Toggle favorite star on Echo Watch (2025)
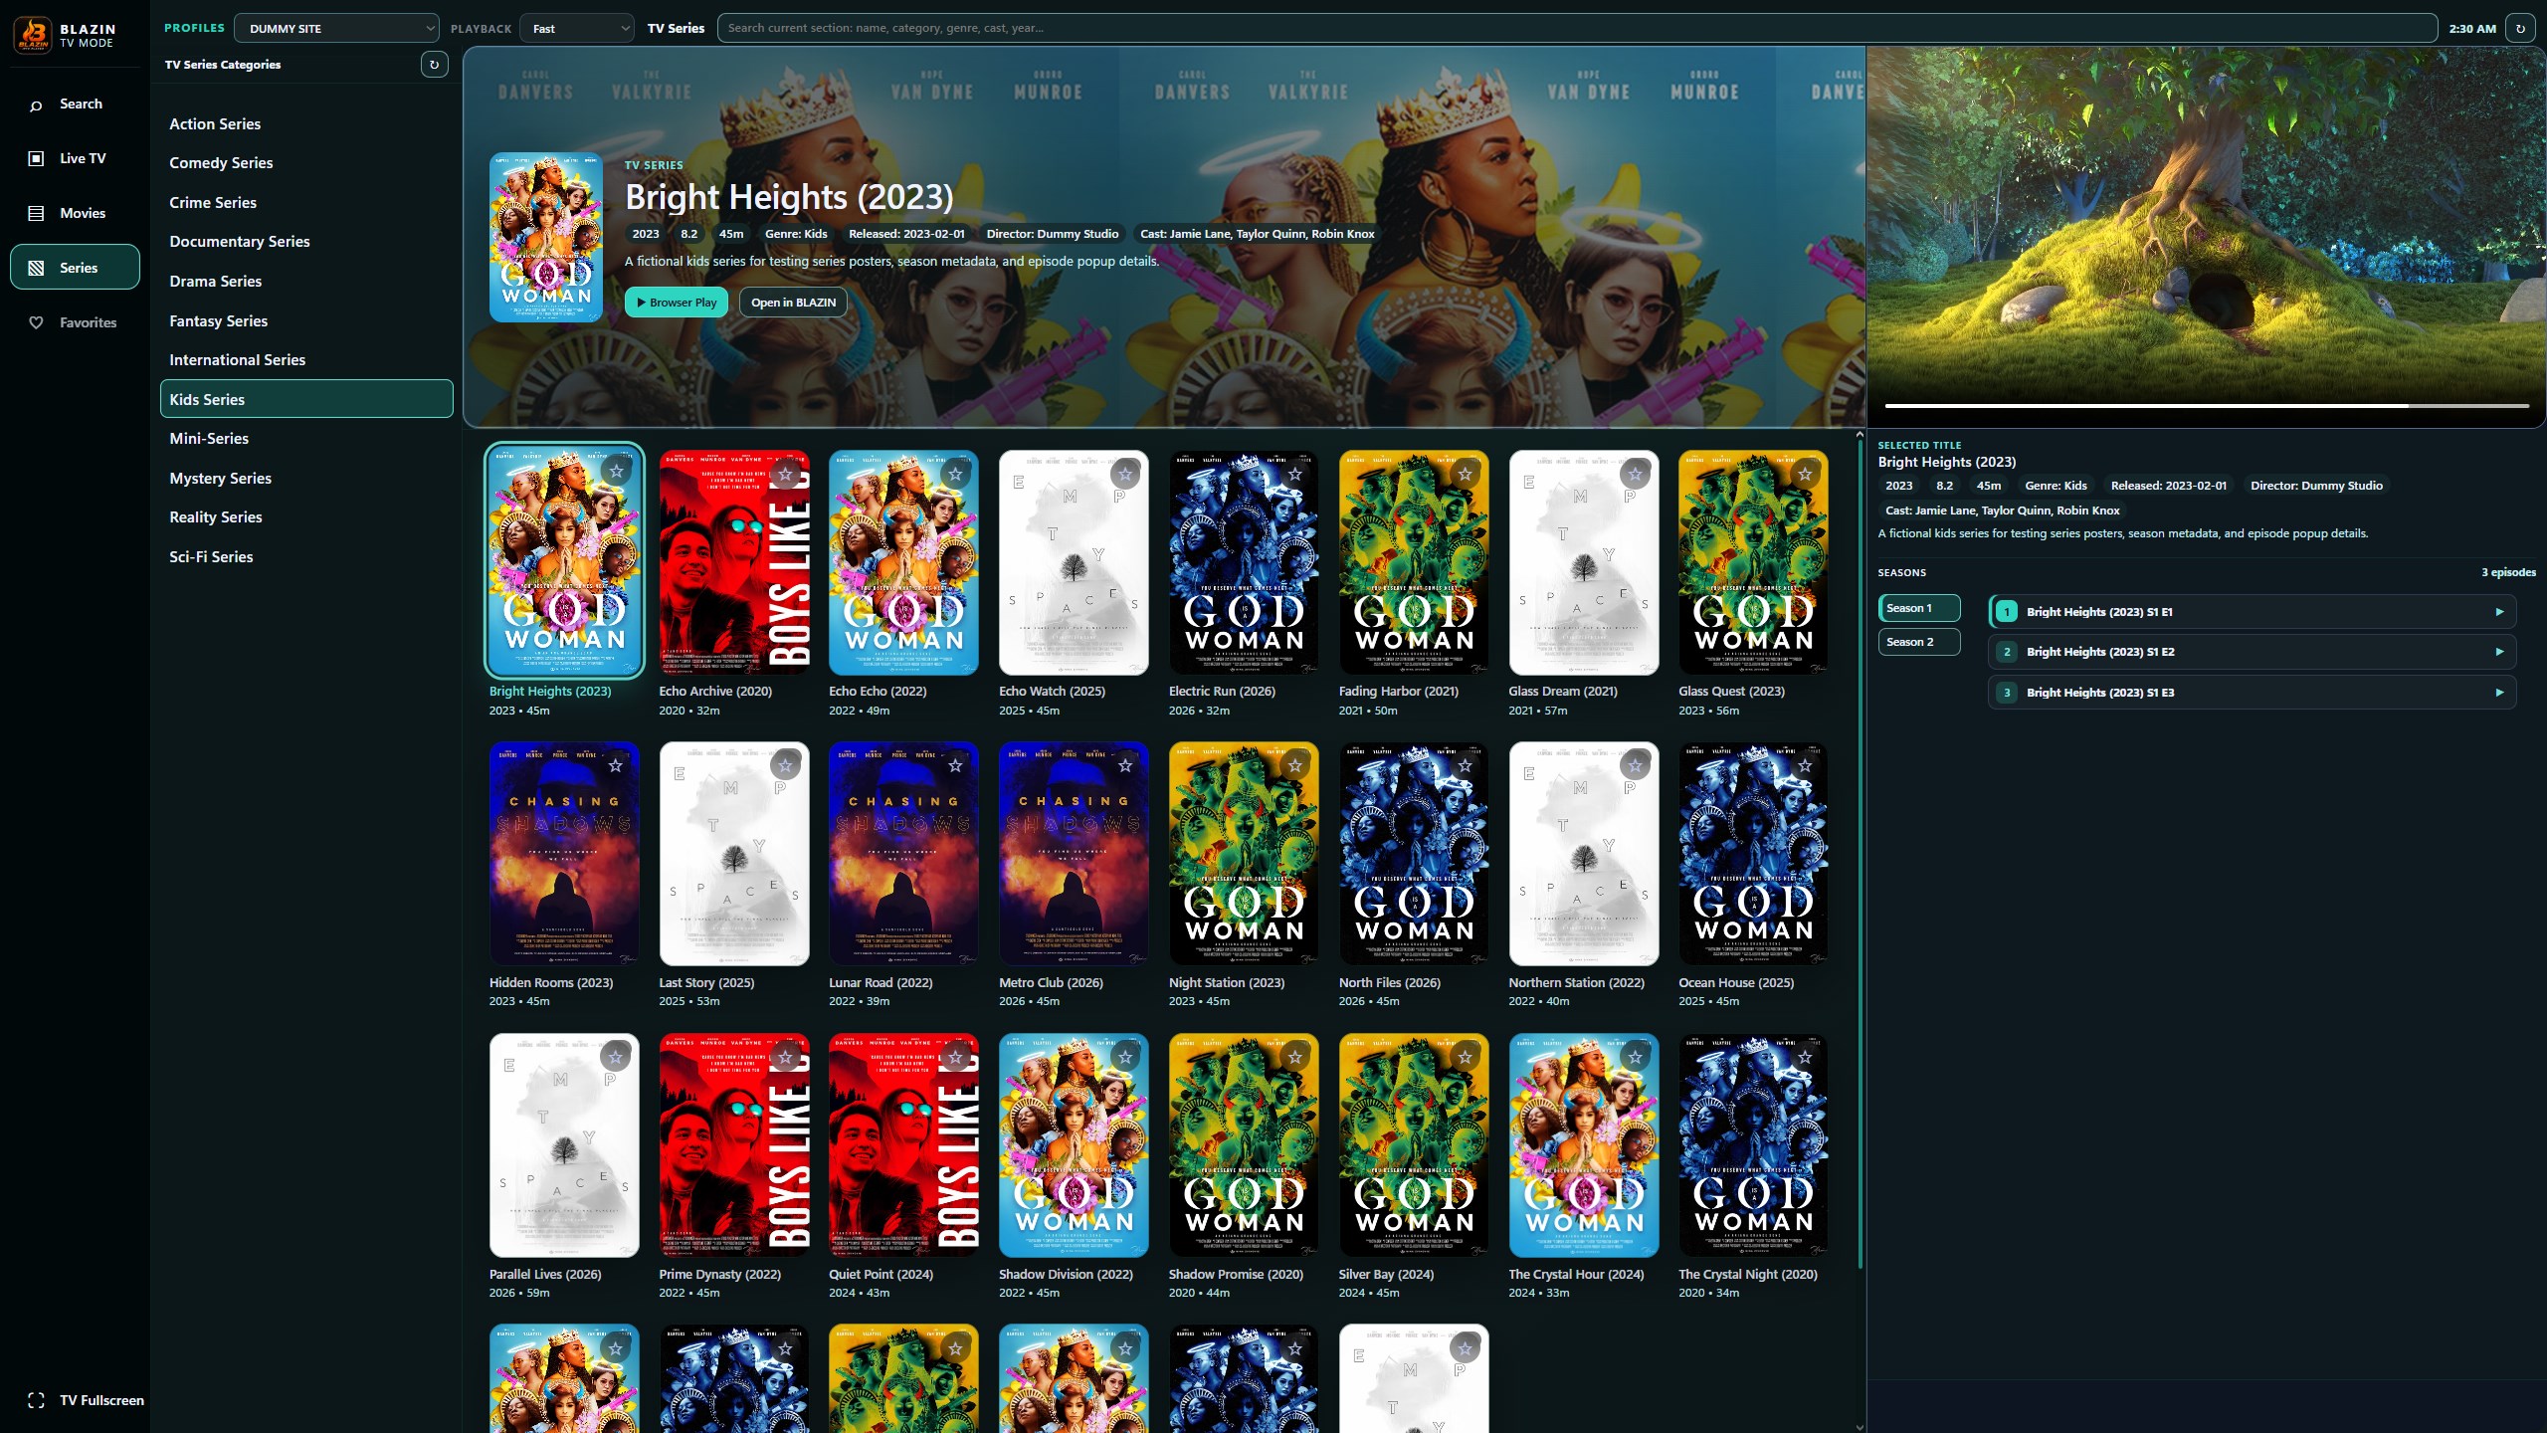Image resolution: width=2547 pixels, height=1433 pixels. (1125, 474)
